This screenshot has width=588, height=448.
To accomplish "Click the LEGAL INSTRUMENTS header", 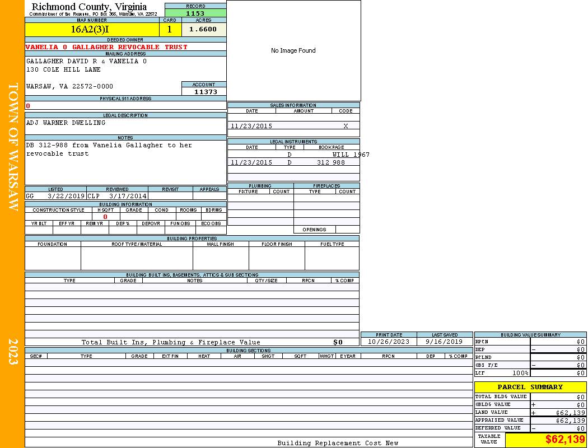I will coord(293,142).
